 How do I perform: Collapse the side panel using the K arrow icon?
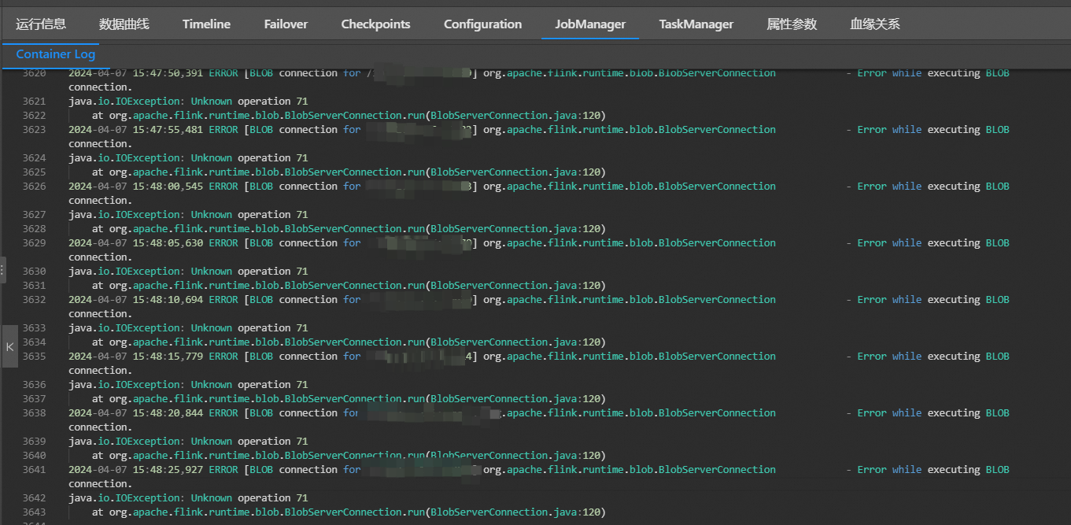tap(9, 346)
